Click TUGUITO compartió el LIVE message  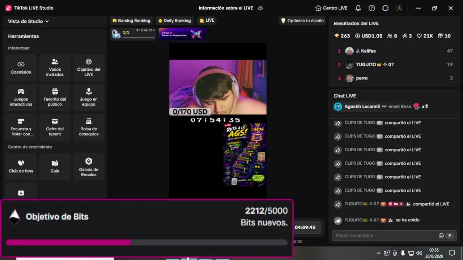[x=391, y=204]
